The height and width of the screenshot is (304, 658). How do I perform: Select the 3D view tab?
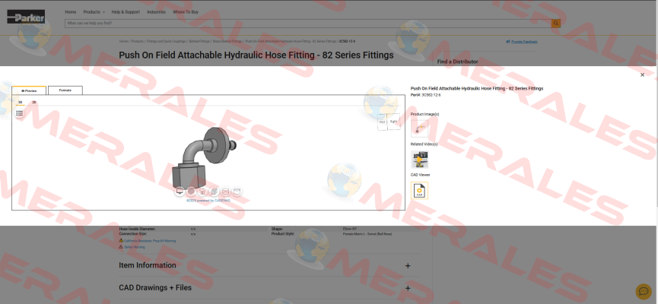pos(20,103)
